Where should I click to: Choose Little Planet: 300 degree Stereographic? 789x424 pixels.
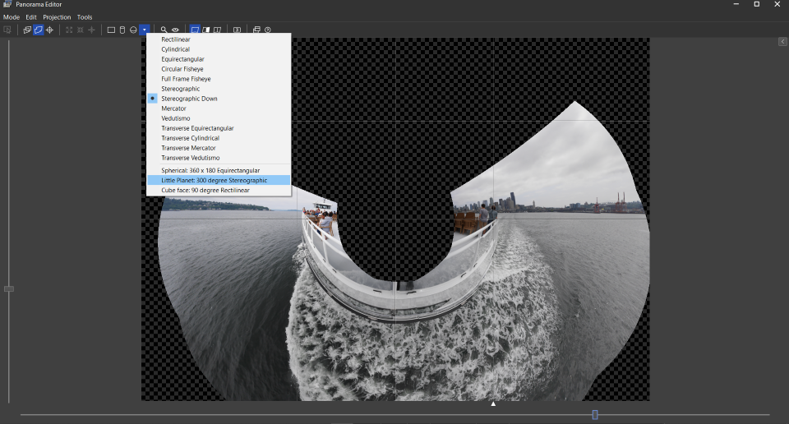[215, 180]
